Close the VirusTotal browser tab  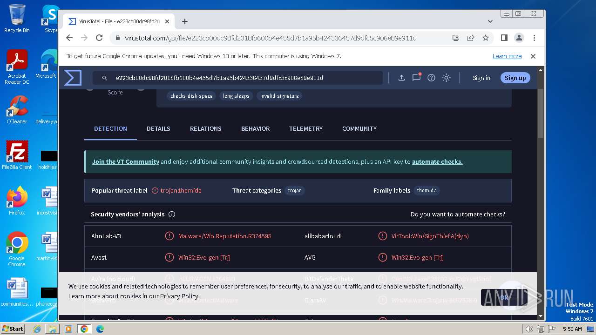pyautogui.click(x=167, y=21)
